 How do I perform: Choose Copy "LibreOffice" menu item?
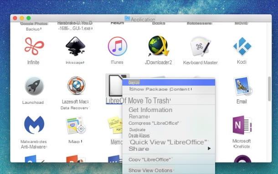coord(169,159)
